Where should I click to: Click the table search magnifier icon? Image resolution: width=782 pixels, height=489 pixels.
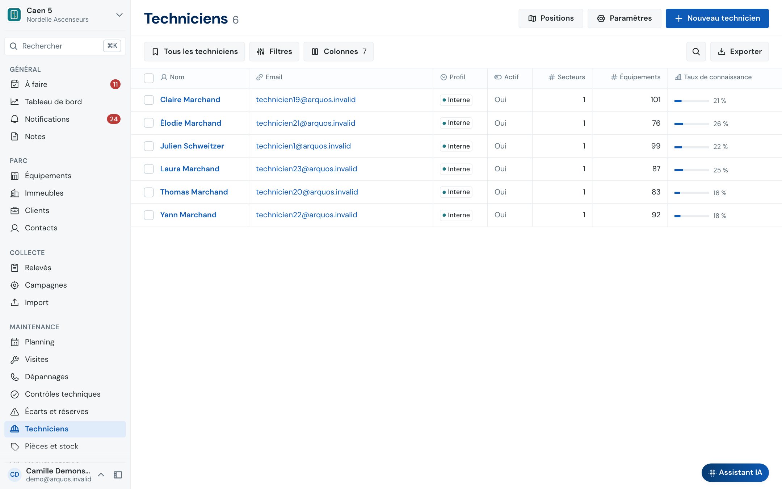pos(696,51)
